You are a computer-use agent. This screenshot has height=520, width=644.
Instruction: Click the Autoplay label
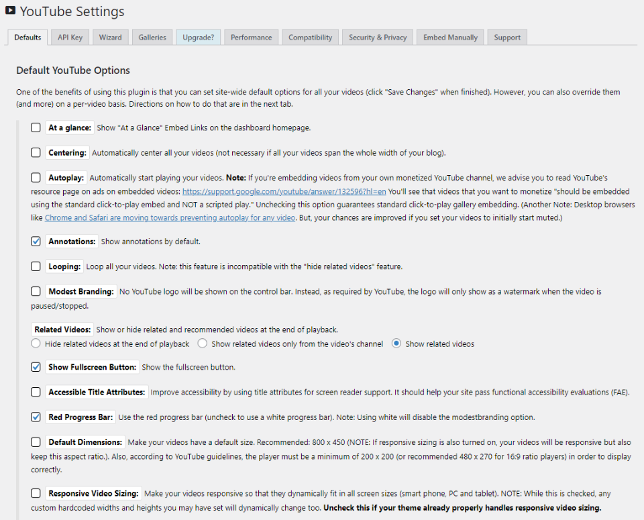(66, 178)
